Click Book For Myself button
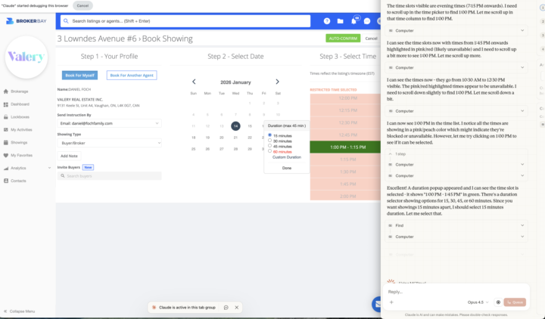The image size is (545, 319). pos(79,76)
